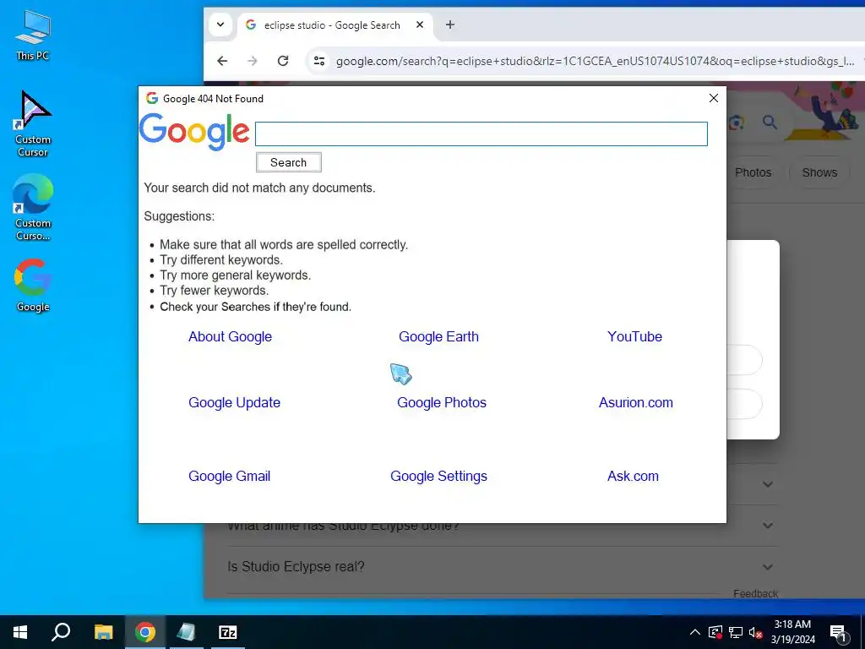Open 7-Zip from the taskbar
This screenshot has height=649, width=865.
pyautogui.click(x=228, y=632)
